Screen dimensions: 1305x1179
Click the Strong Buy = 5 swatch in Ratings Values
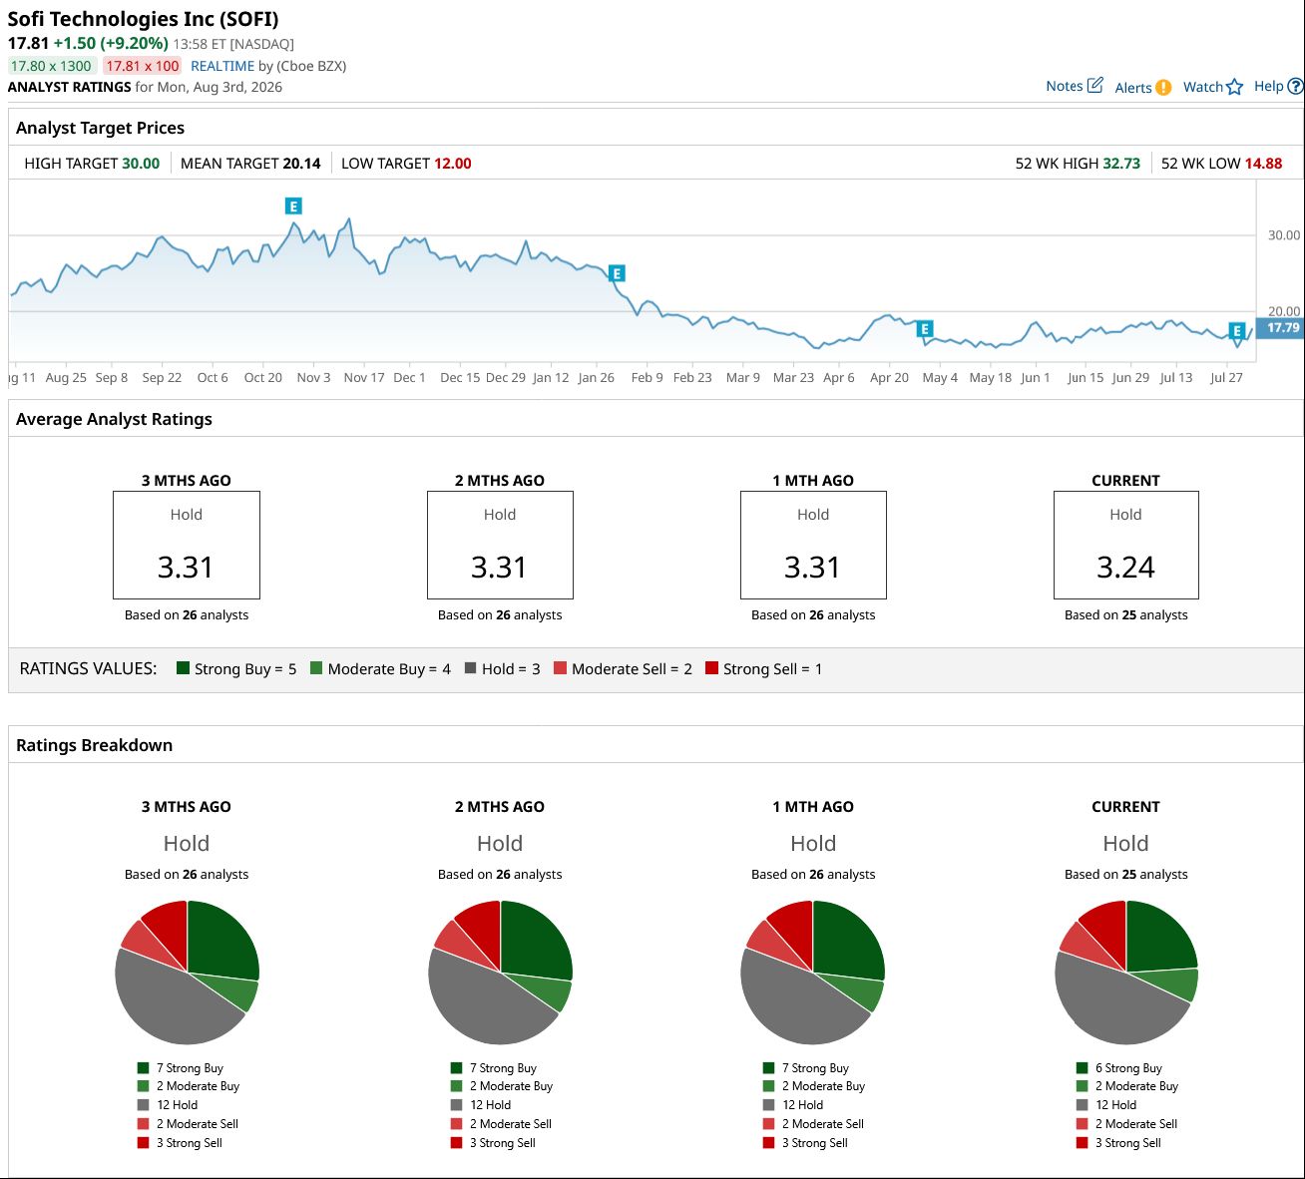[x=183, y=668]
